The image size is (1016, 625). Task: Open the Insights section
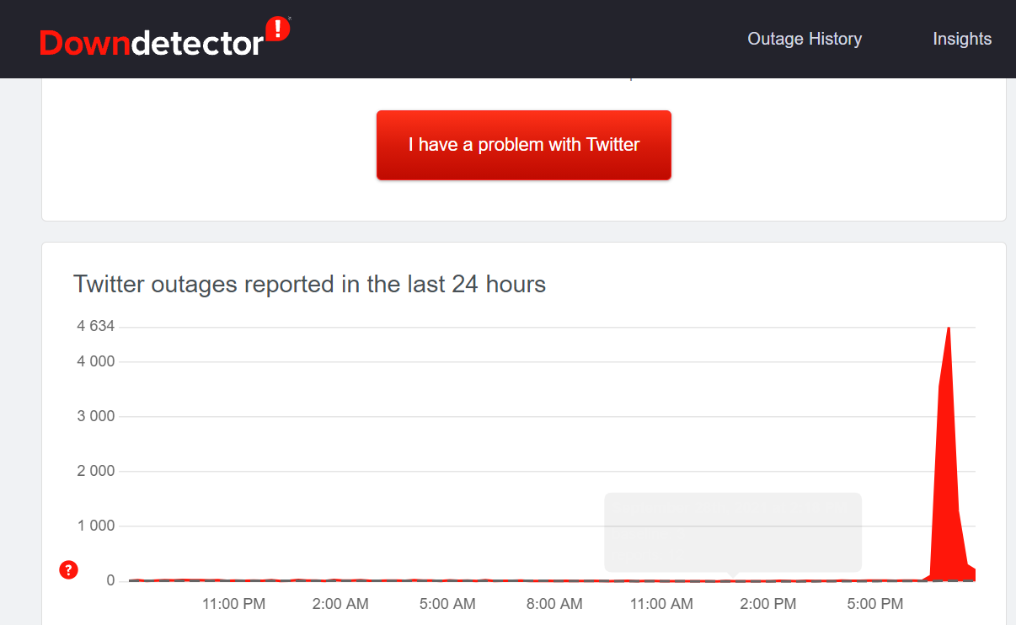pos(961,39)
